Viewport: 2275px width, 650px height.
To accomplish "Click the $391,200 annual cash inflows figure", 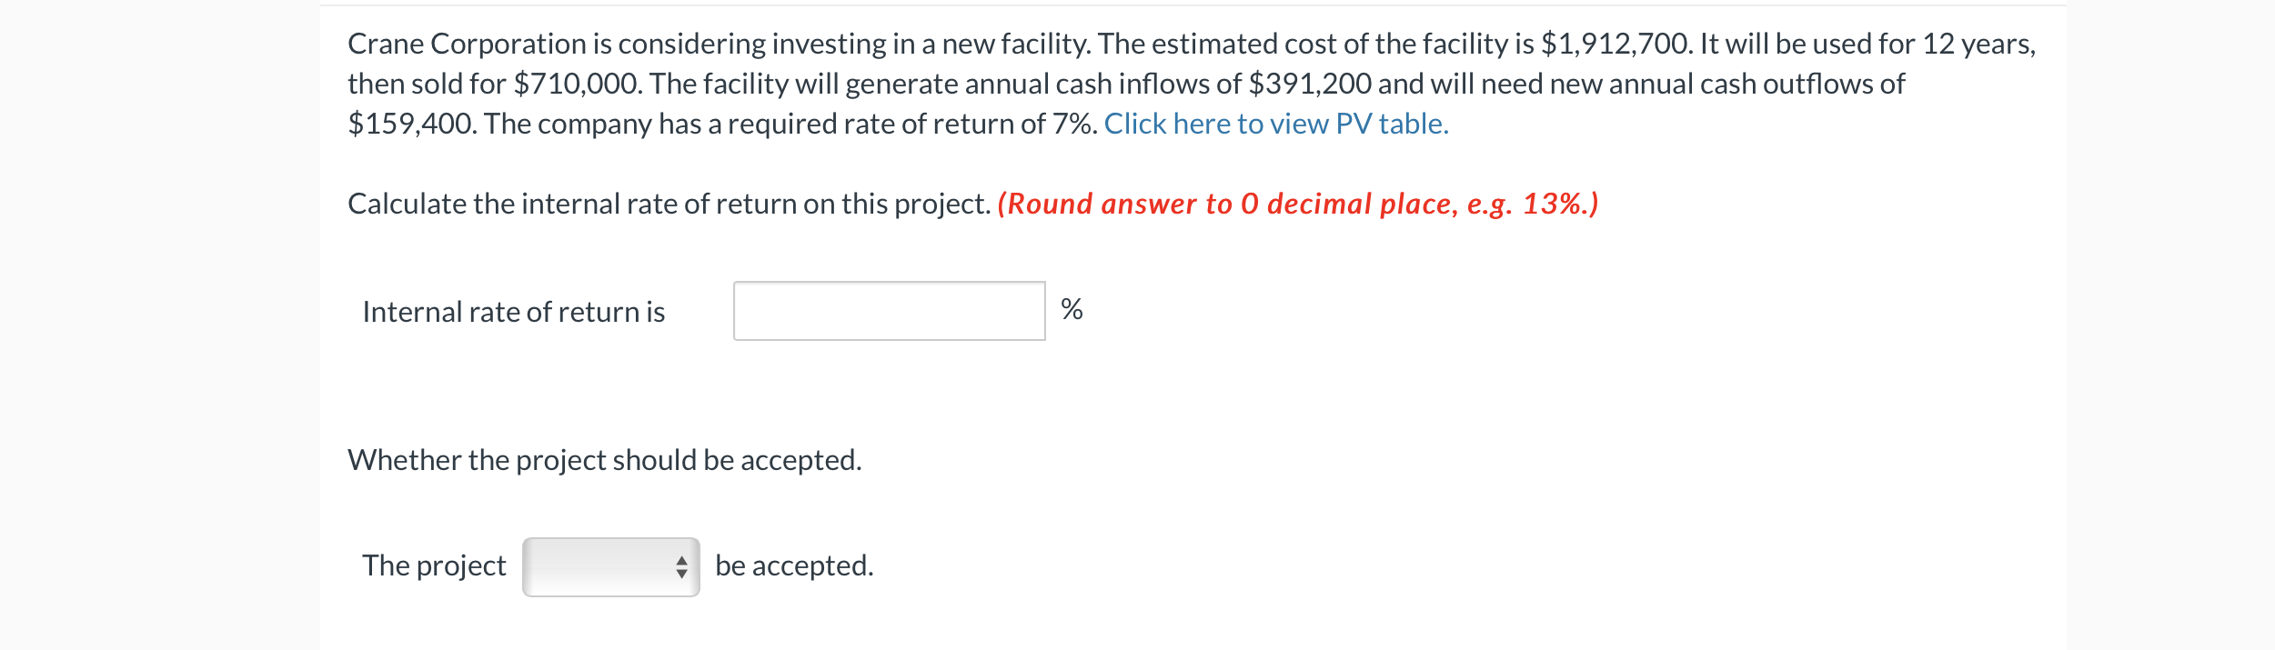I will point(1309,84).
